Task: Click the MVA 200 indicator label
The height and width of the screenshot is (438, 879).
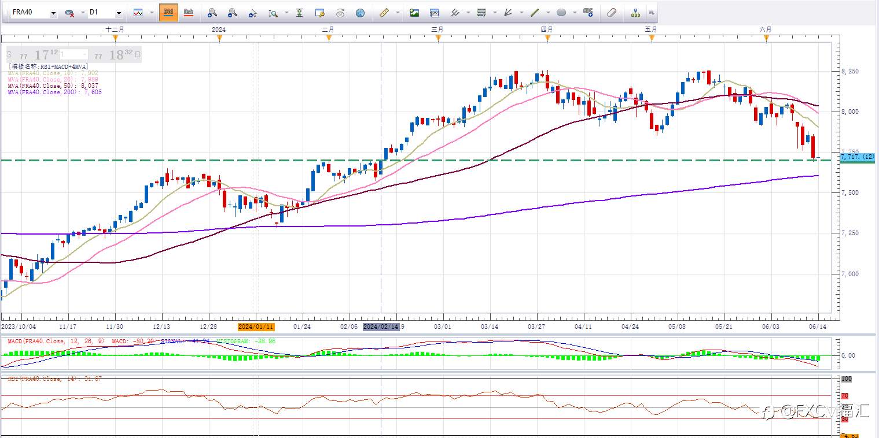Action: [54, 92]
